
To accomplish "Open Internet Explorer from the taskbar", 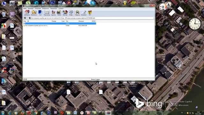I will pyautogui.click(x=9, y=113).
